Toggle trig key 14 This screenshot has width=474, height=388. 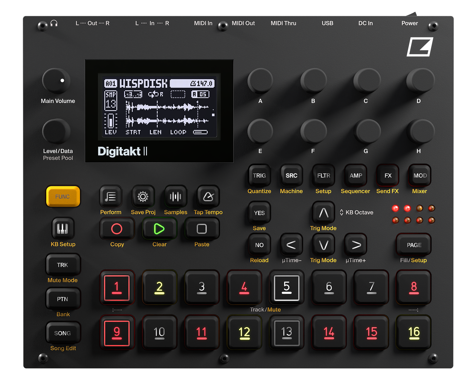click(x=329, y=332)
